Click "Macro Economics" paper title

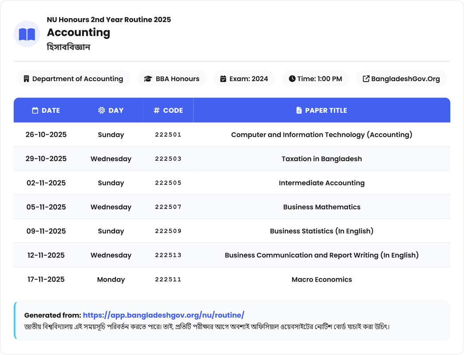click(x=322, y=280)
